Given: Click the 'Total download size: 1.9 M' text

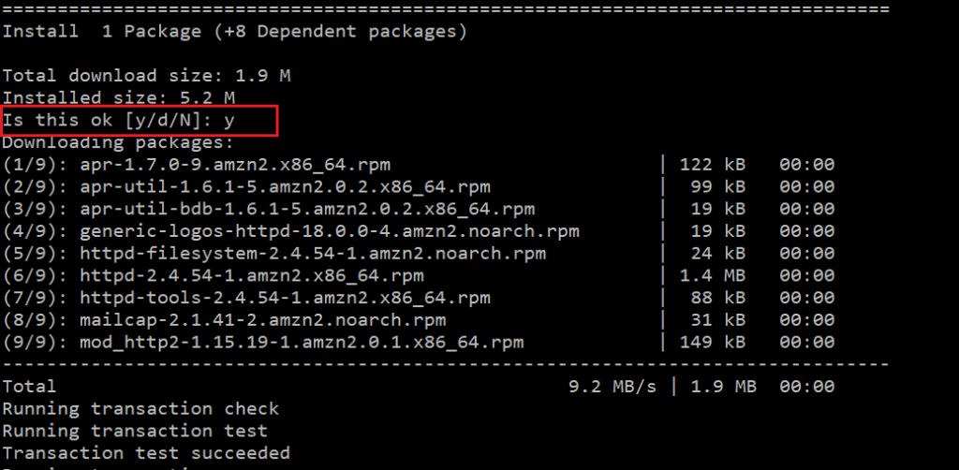Looking at the screenshot, I should (x=146, y=76).
